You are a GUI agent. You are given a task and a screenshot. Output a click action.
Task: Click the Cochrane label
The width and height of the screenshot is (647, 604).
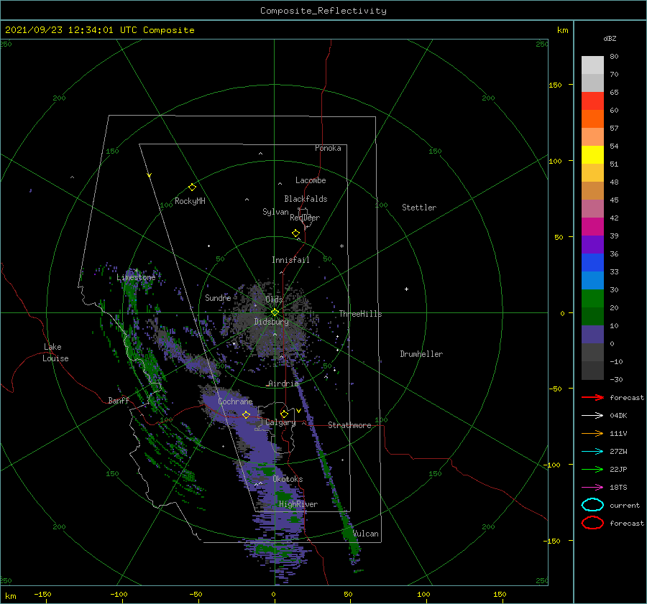(x=235, y=401)
